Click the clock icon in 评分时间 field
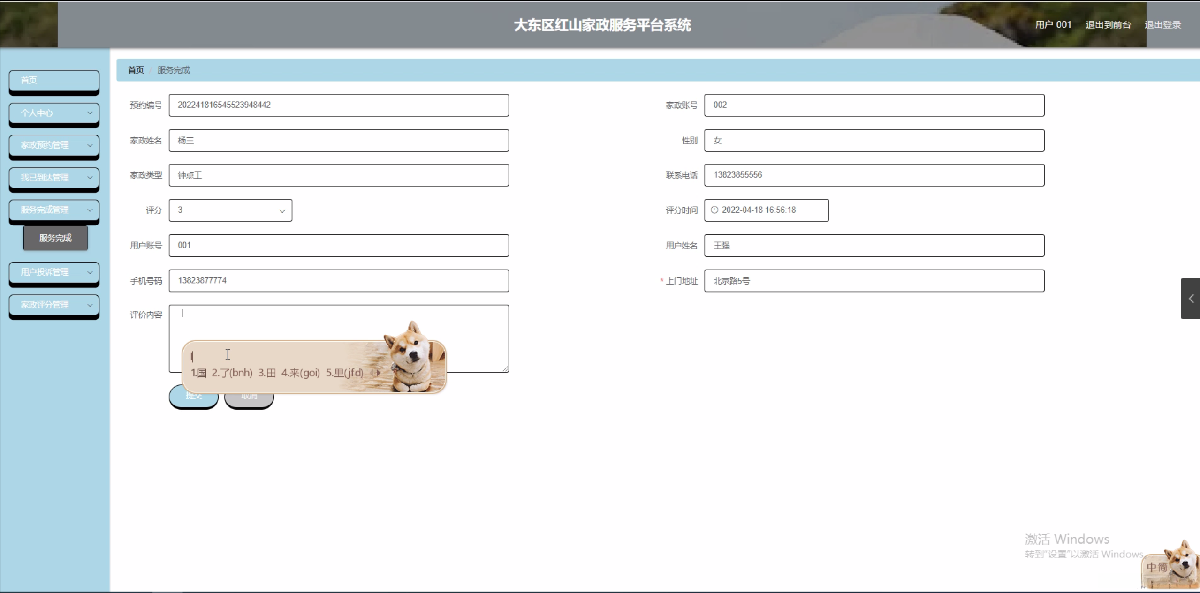 [x=714, y=210]
